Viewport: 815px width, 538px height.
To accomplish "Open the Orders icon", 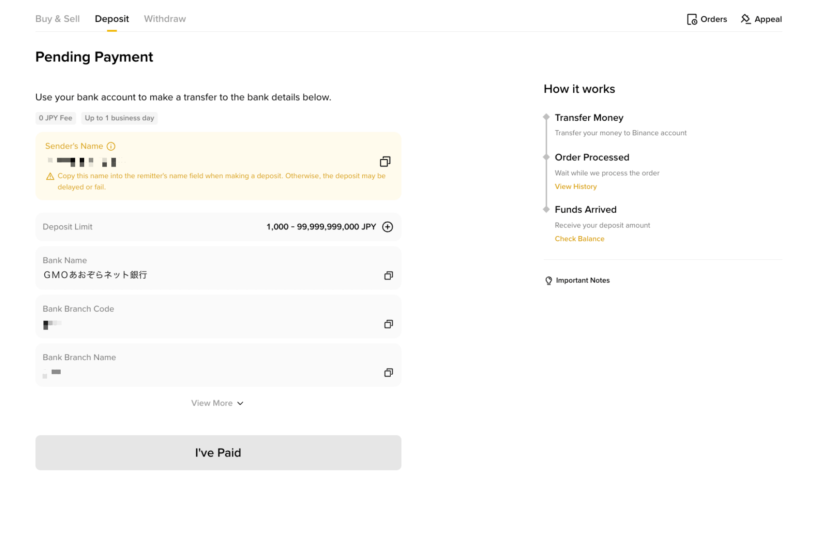I will pyautogui.click(x=692, y=19).
